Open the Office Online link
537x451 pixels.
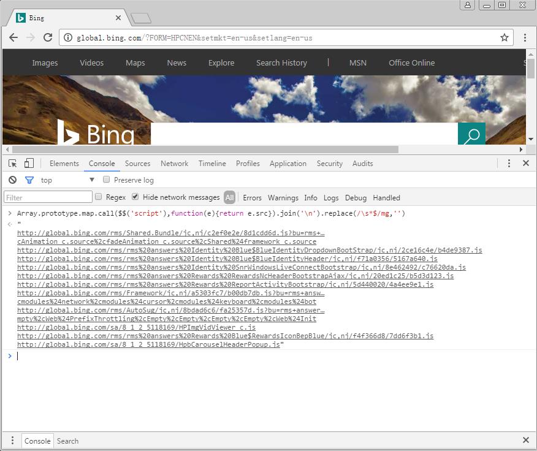point(412,63)
